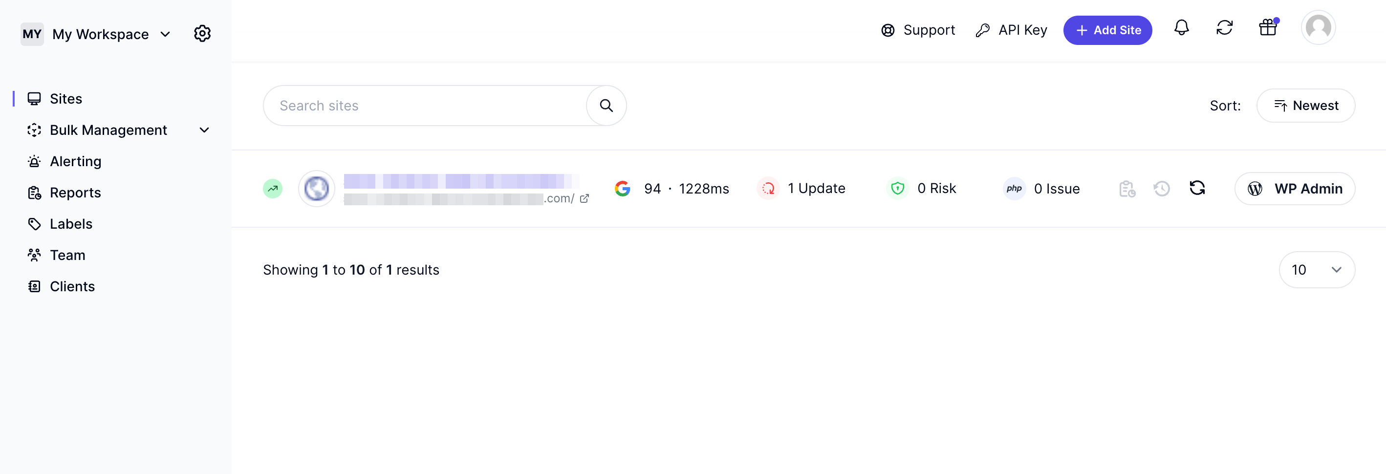This screenshot has height=474, width=1386.
Task: Open the site's external link icon
Action: pyautogui.click(x=585, y=198)
